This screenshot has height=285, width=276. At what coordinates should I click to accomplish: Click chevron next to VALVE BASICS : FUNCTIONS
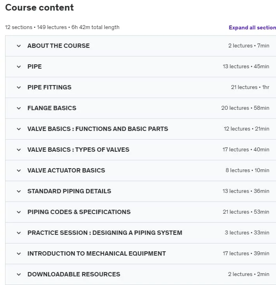[x=19, y=129]
